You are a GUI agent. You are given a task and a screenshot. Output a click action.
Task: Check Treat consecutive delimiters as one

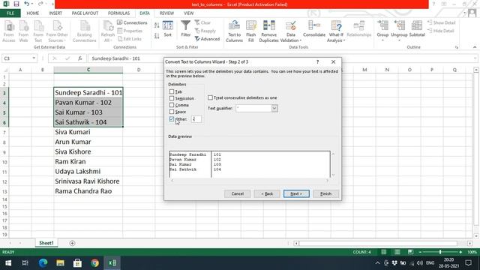pyautogui.click(x=210, y=97)
